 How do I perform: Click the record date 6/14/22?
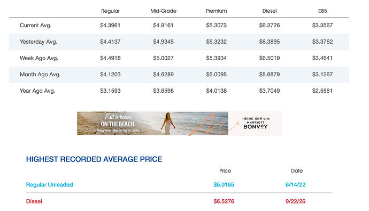point(295,185)
